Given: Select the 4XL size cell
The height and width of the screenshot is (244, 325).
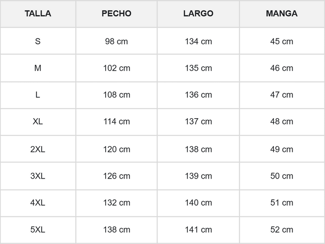Looking at the screenshot, I should click(x=38, y=203).
